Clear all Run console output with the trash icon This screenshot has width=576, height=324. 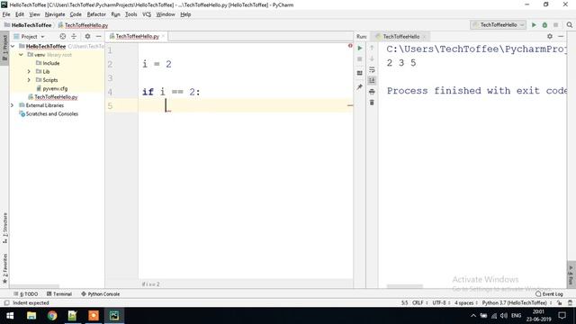372,103
